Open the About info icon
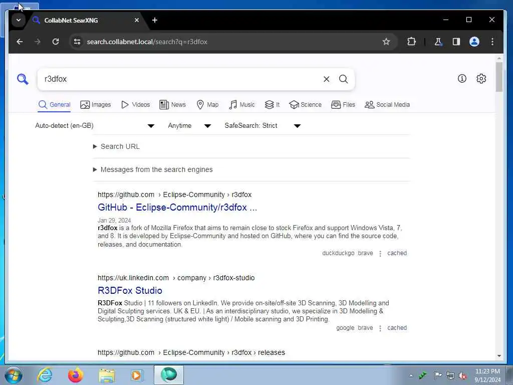Viewport: 513px width, 385px height. (461, 79)
